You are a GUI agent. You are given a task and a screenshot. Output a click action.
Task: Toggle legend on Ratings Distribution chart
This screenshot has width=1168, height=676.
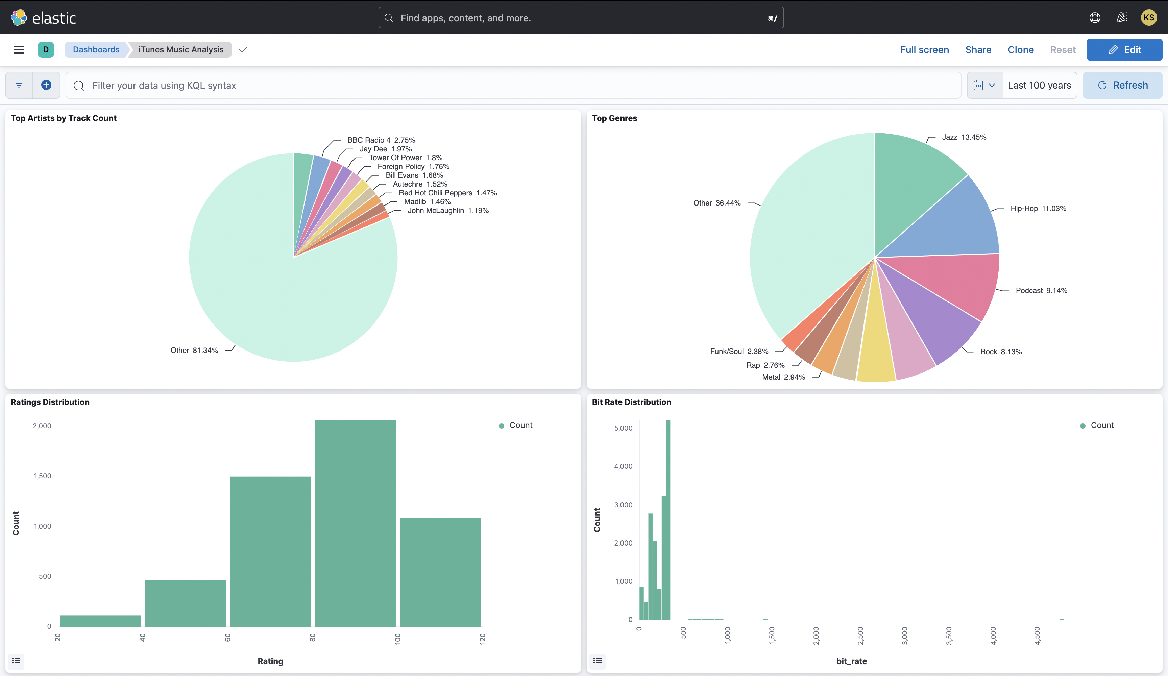tap(16, 661)
